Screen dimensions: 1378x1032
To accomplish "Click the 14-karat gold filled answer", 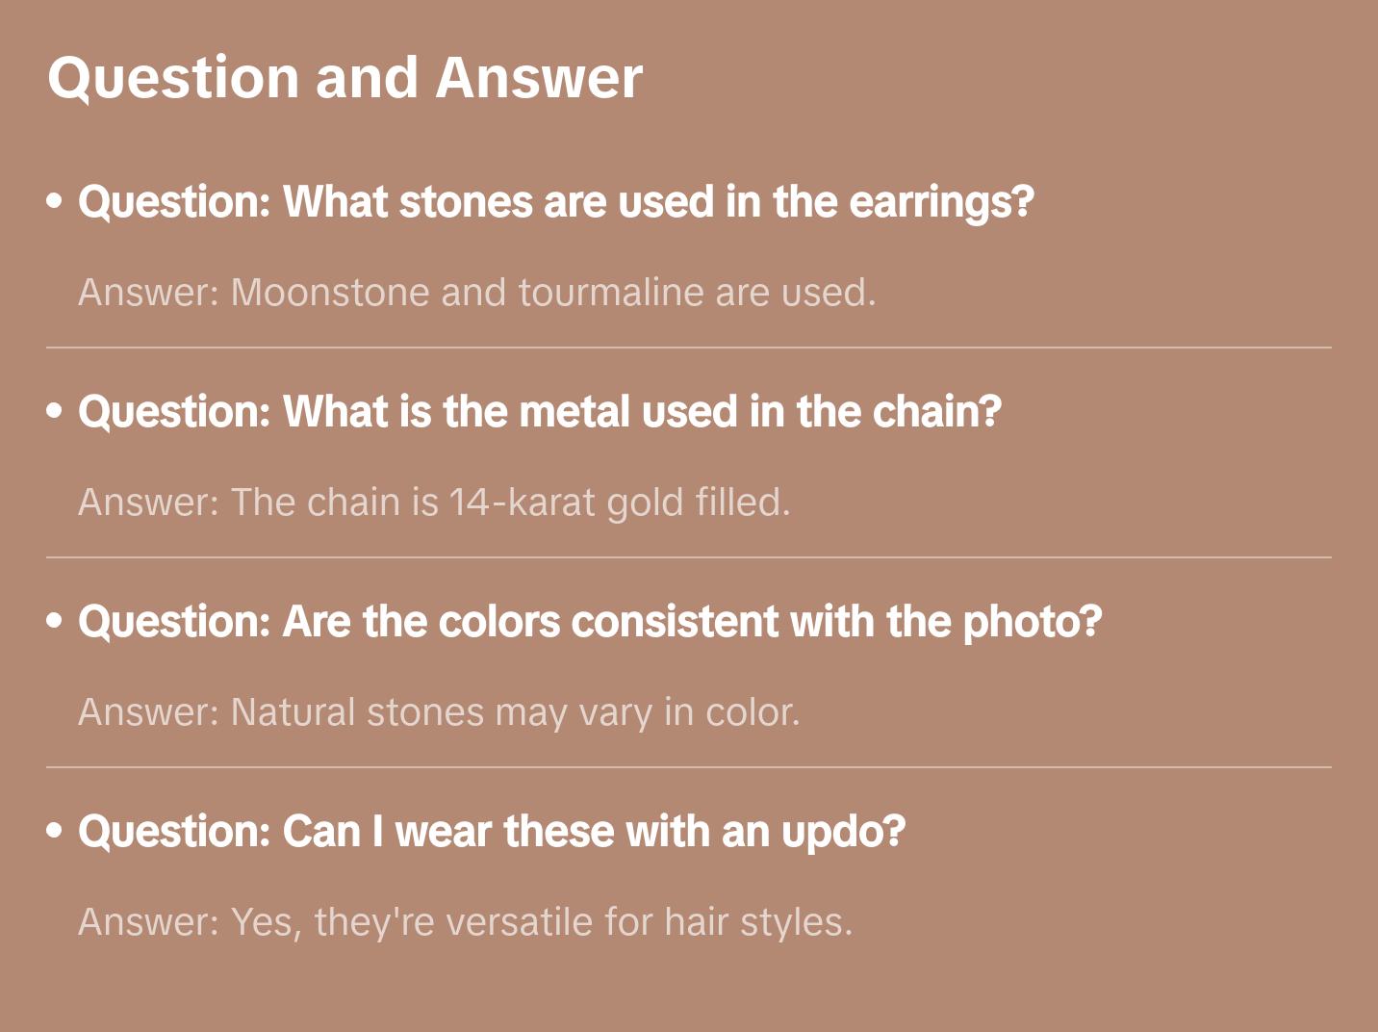I will coord(434,503).
